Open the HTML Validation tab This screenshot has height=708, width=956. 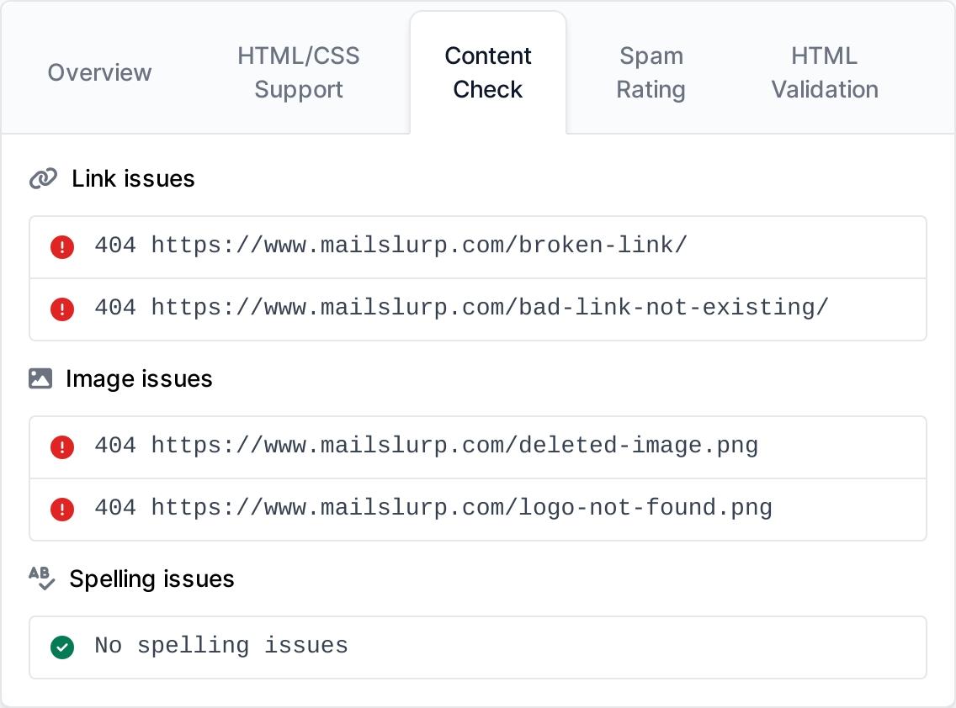pos(825,72)
